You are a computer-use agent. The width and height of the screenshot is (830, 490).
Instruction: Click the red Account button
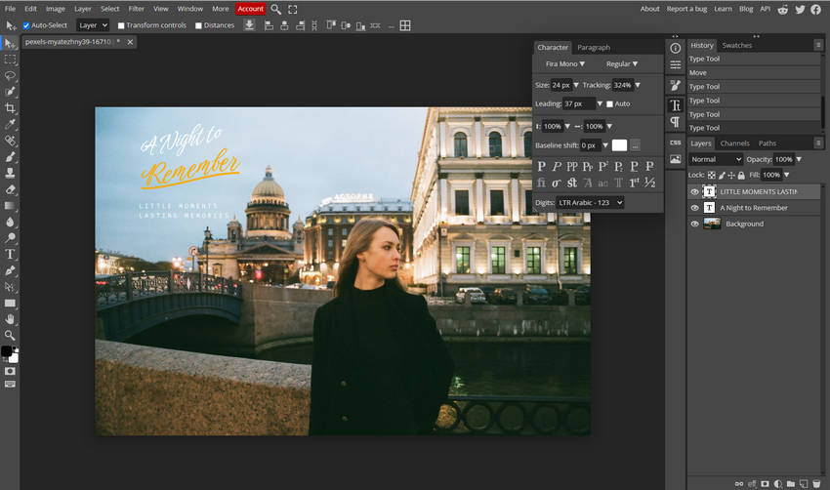(250, 9)
